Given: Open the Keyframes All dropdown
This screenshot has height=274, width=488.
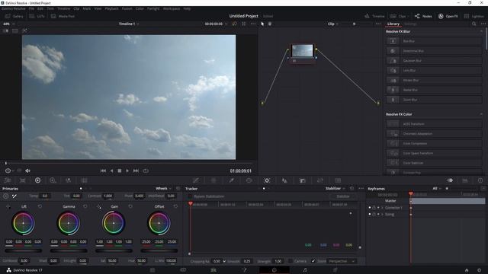Looking at the screenshot, I should (437, 189).
